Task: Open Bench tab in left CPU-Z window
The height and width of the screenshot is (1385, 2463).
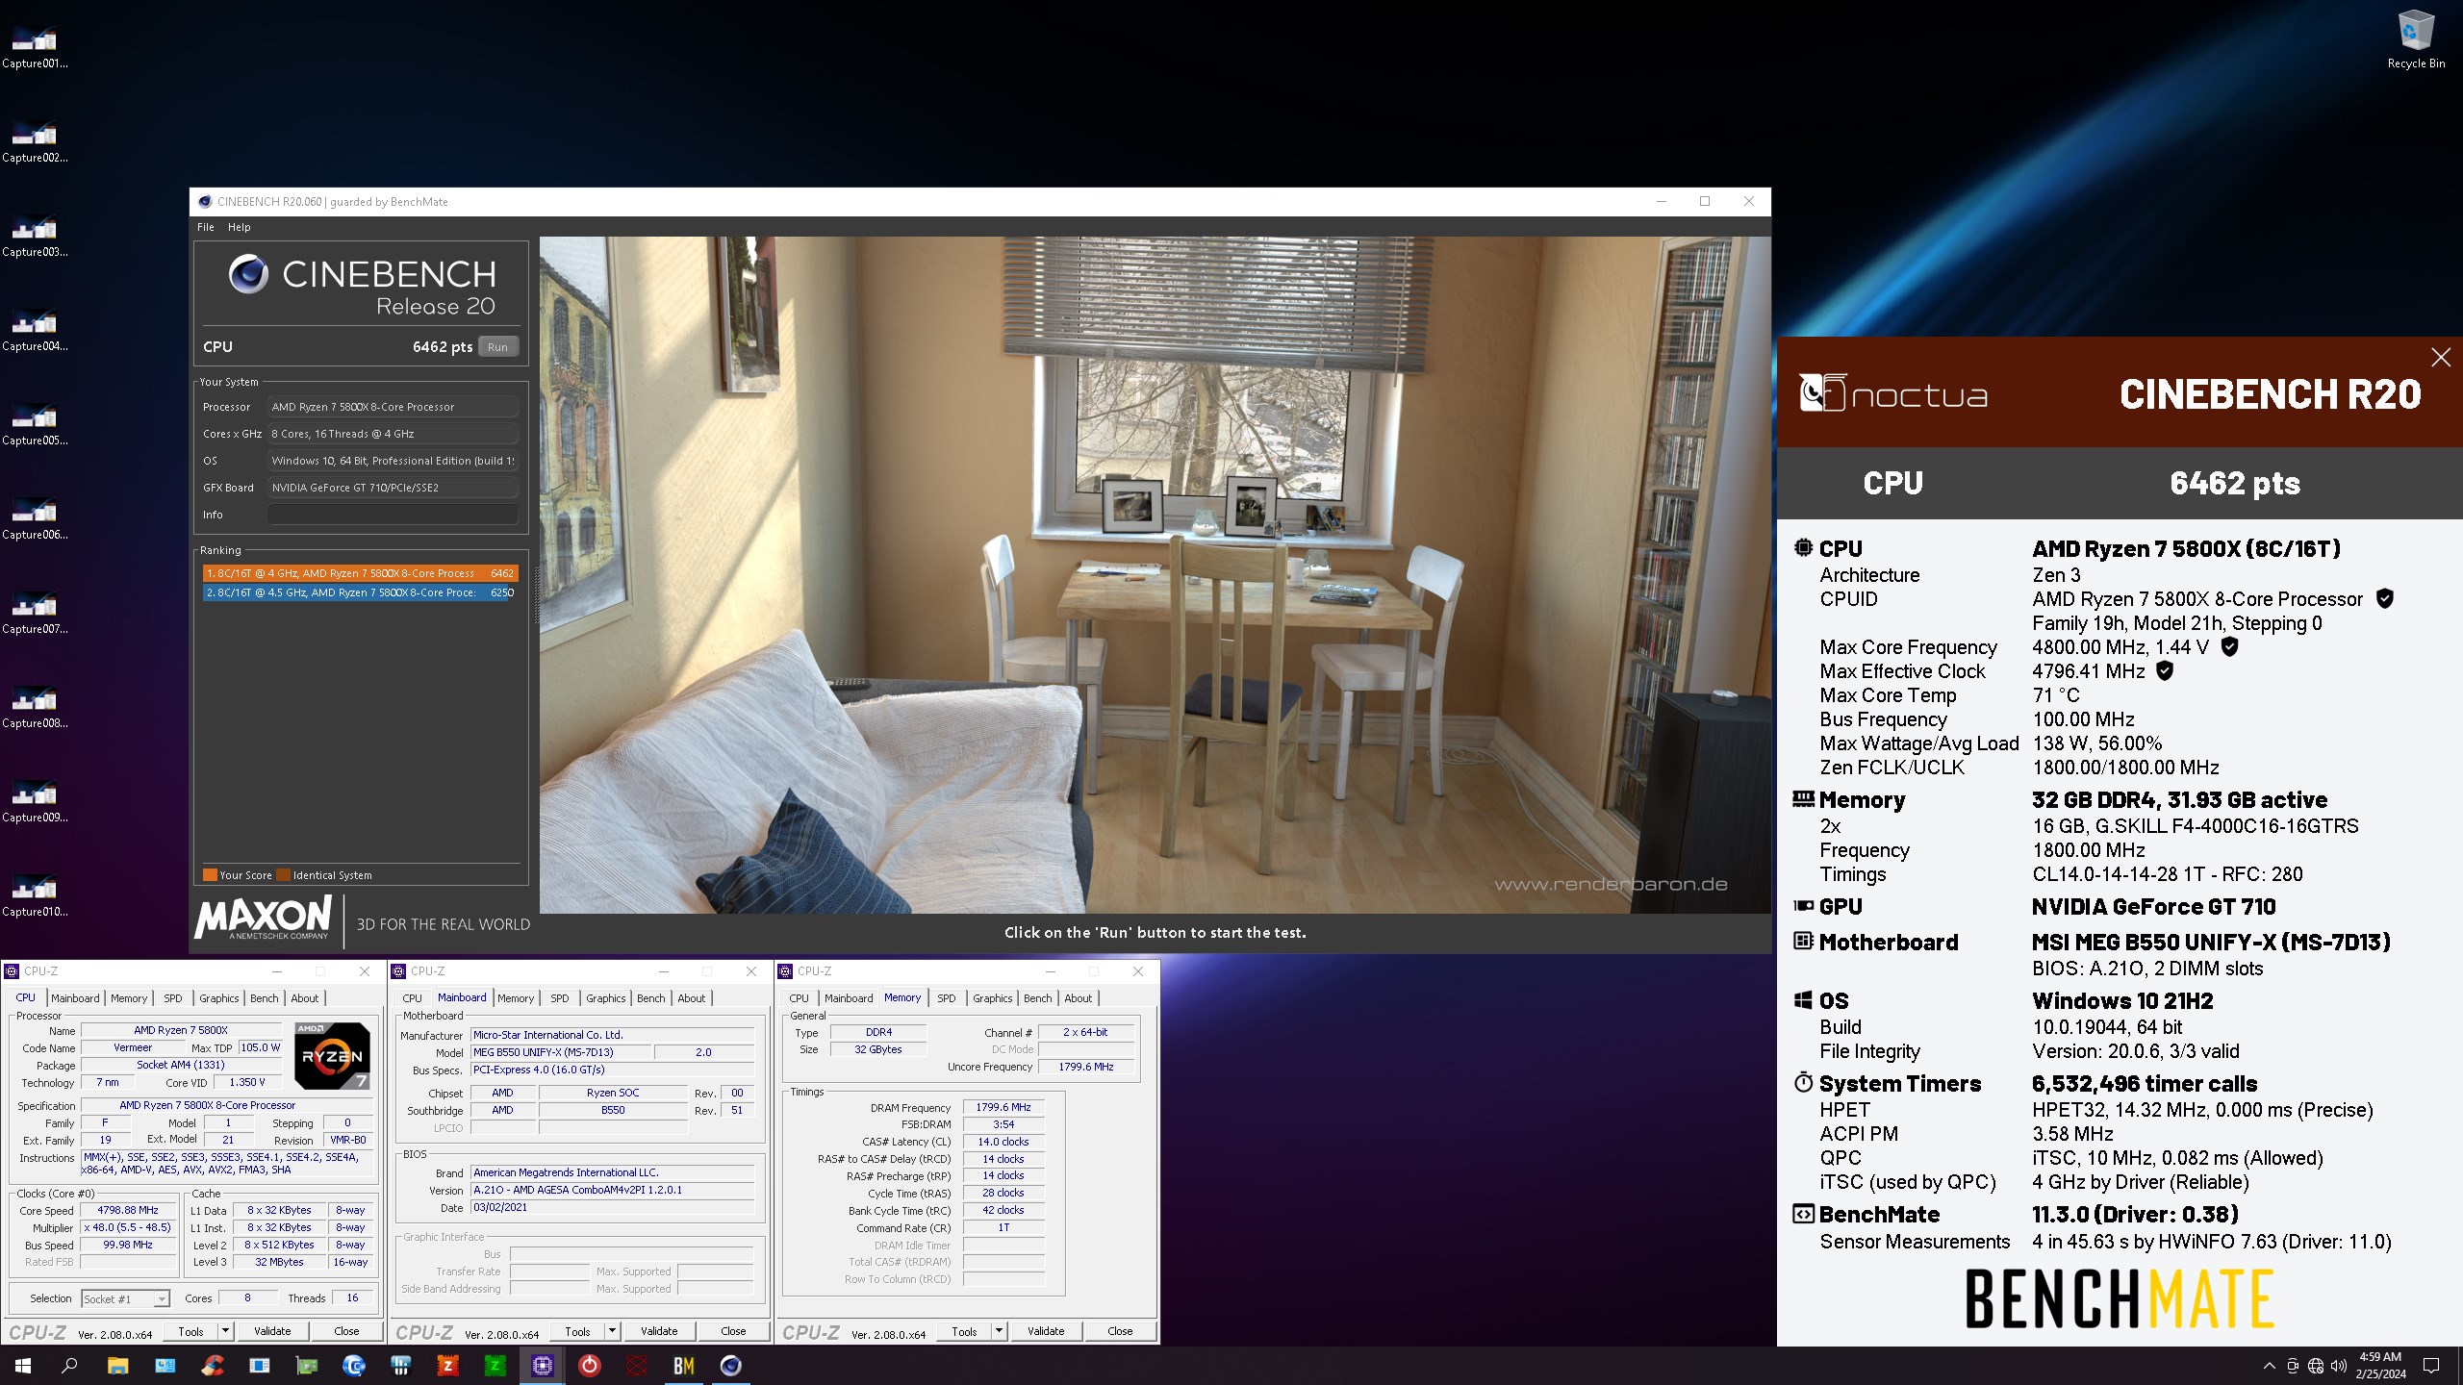Action: coord(265,998)
